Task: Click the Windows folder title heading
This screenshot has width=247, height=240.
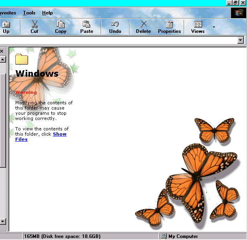Action: (37, 73)
